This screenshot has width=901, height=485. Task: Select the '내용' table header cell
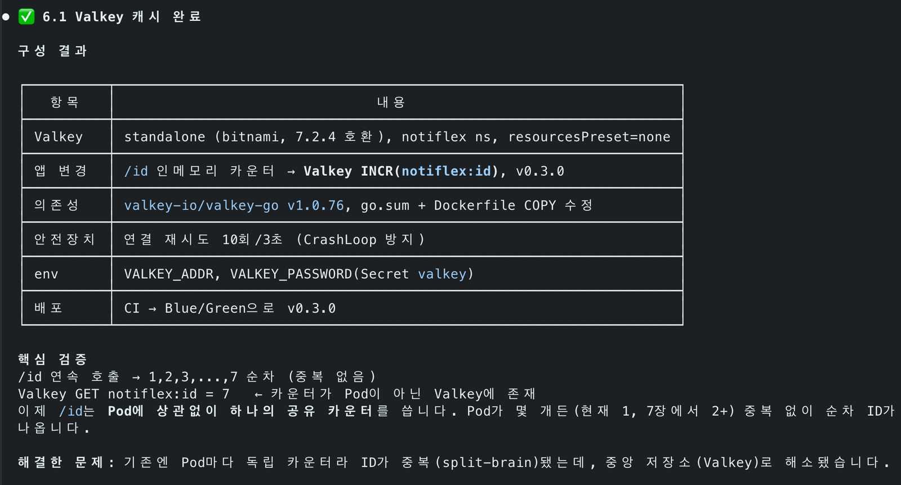point(397,102)
